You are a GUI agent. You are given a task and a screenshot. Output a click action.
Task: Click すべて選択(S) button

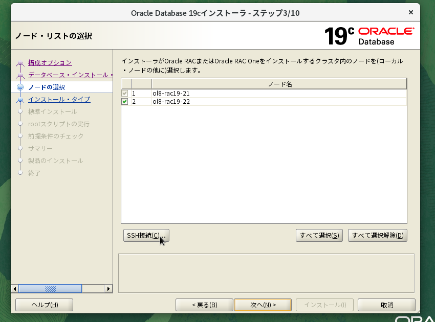coord(319,235)
